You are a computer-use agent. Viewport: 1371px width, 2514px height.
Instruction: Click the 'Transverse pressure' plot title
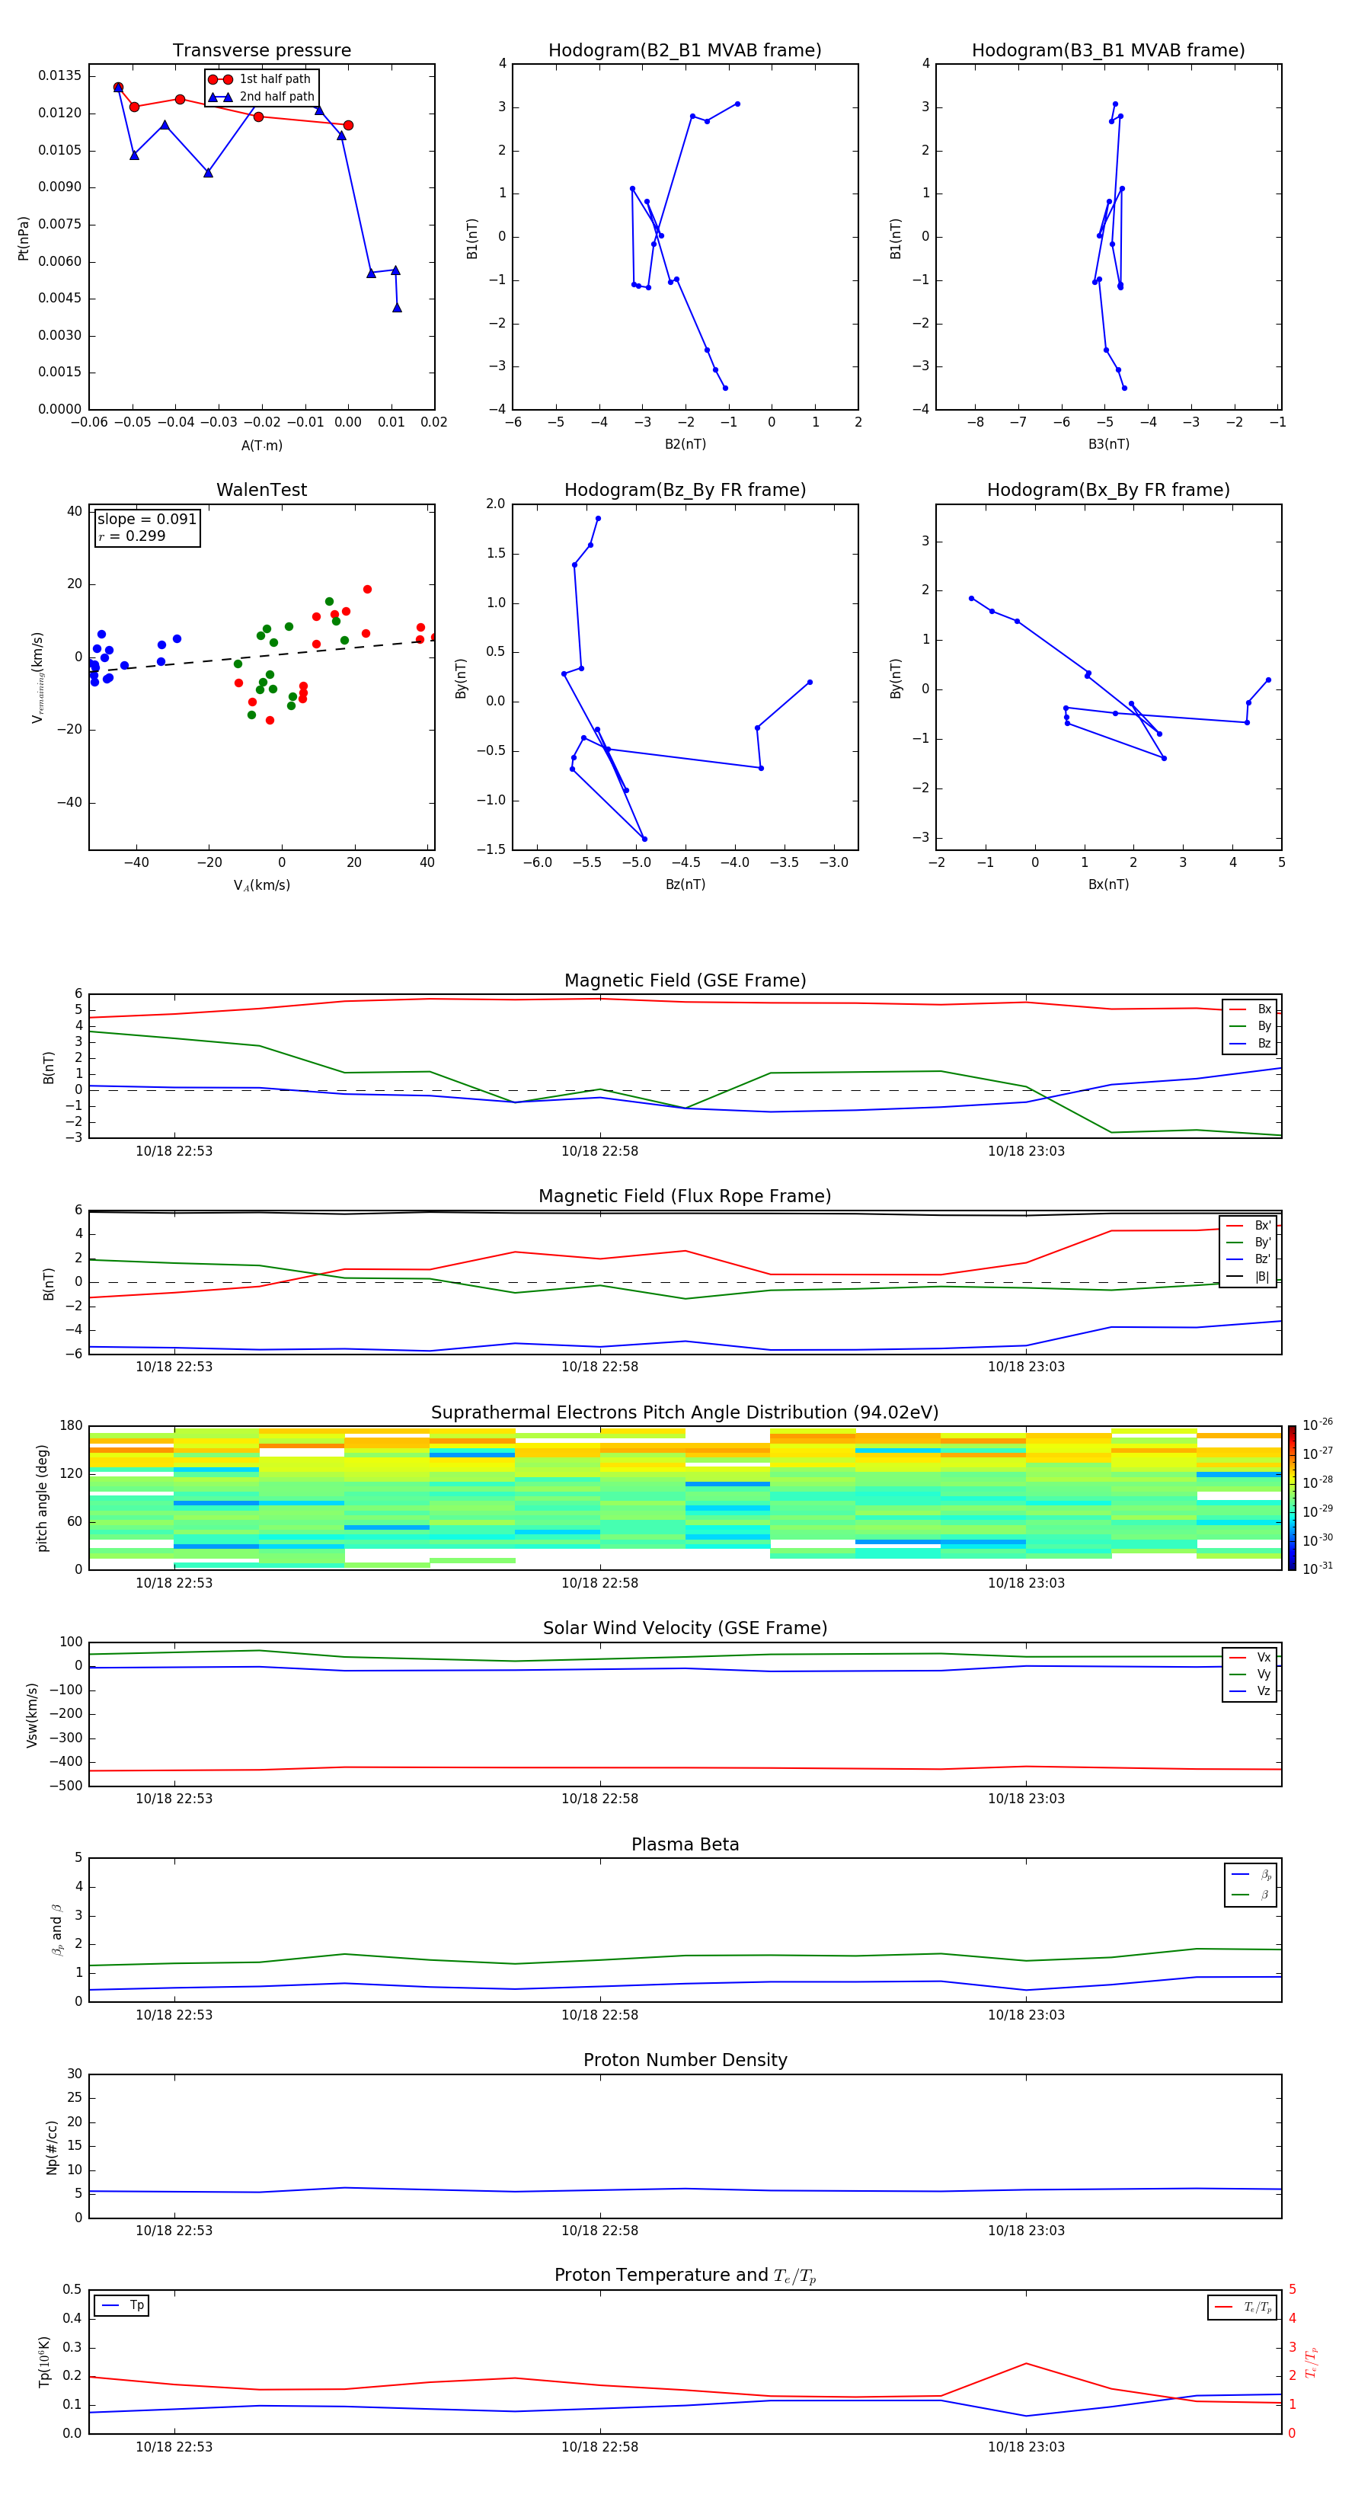(x=261, y=51)
